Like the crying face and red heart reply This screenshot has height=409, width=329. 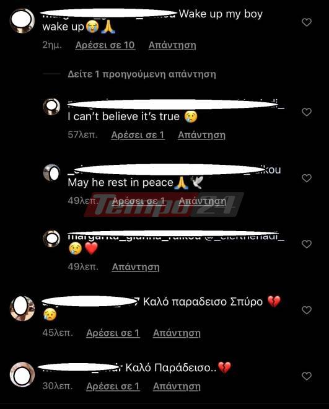pyautogui.click(x=307, y=244)
